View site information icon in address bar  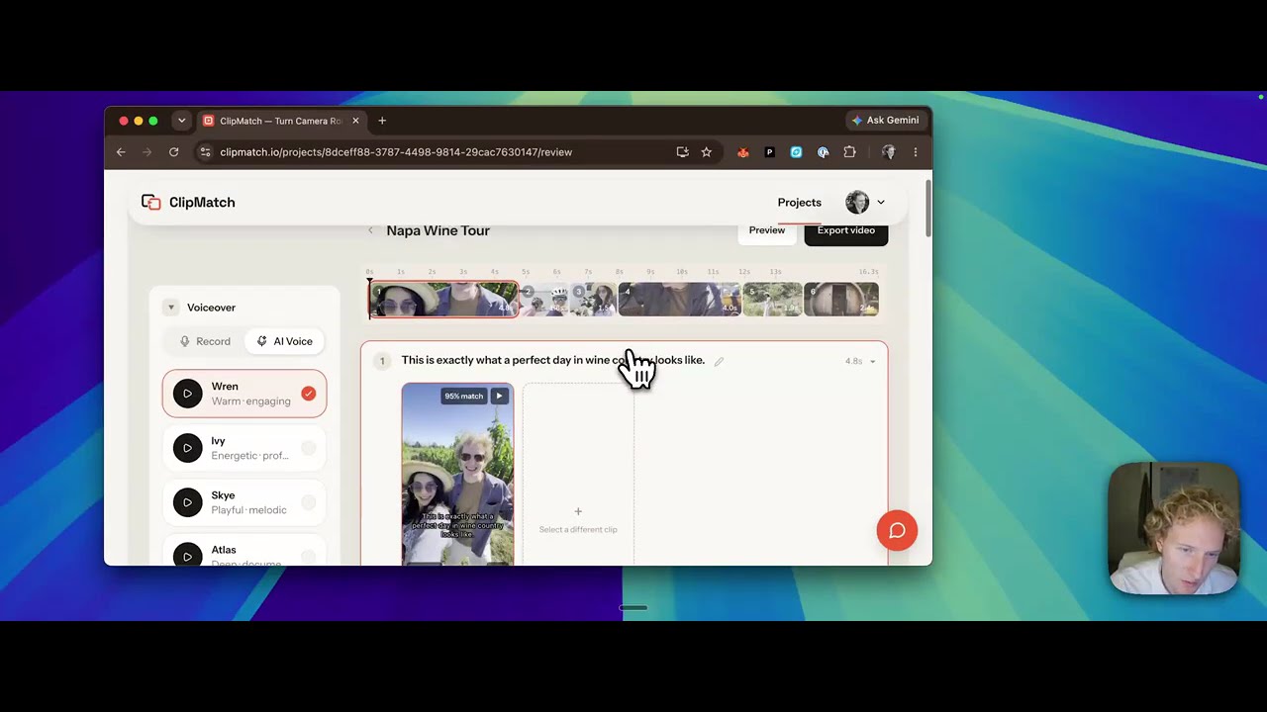click(205, 152)
